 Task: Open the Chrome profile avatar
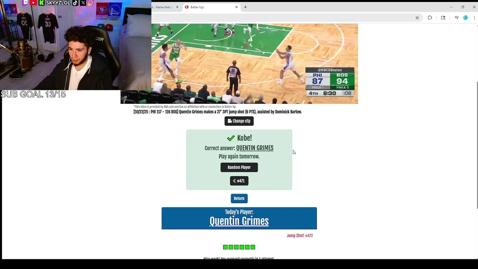(465, 18)
